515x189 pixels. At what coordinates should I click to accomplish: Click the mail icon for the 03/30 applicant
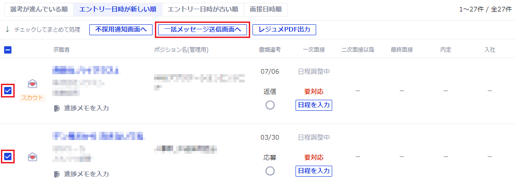[33, 157]
